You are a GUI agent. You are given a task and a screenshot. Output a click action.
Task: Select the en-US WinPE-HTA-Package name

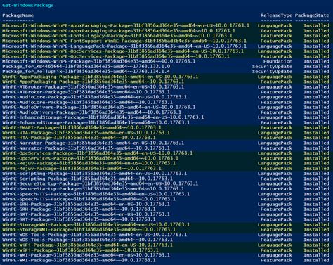[x=86, y=133]
